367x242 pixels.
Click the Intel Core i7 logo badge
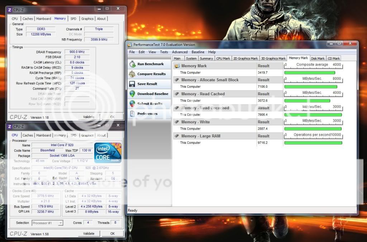108,153
